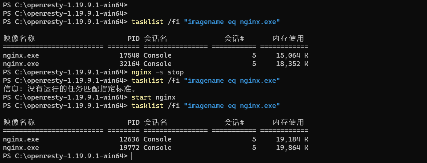427x163 pixels.
Task: Click the 19,184 K memory value
Action: coord(292,139)
